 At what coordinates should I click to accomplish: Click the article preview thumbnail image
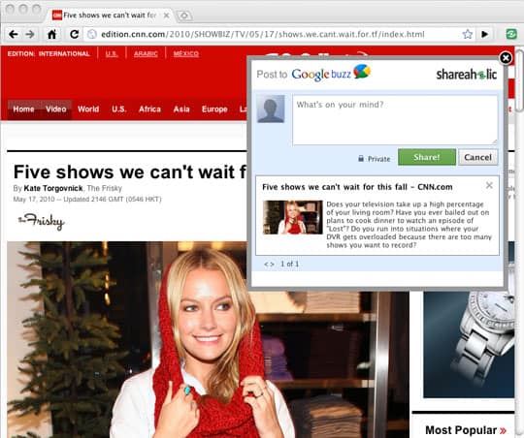point(293,217)
